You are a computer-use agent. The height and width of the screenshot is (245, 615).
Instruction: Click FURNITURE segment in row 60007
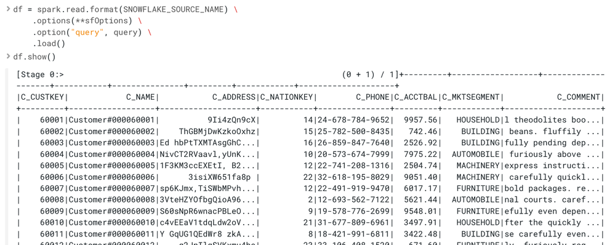pos(478,188)
